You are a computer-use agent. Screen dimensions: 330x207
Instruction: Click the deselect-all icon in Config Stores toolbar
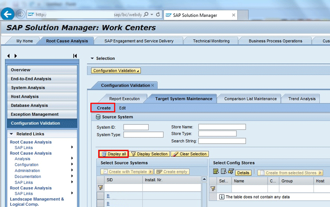point(224,172)
